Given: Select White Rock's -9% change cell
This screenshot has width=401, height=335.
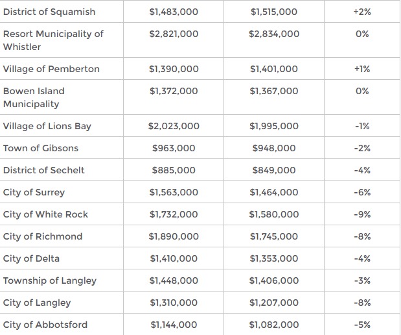Looking at the screenshot, I should pos(362,214).
